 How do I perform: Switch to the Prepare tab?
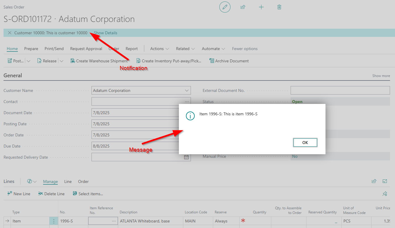31,49
